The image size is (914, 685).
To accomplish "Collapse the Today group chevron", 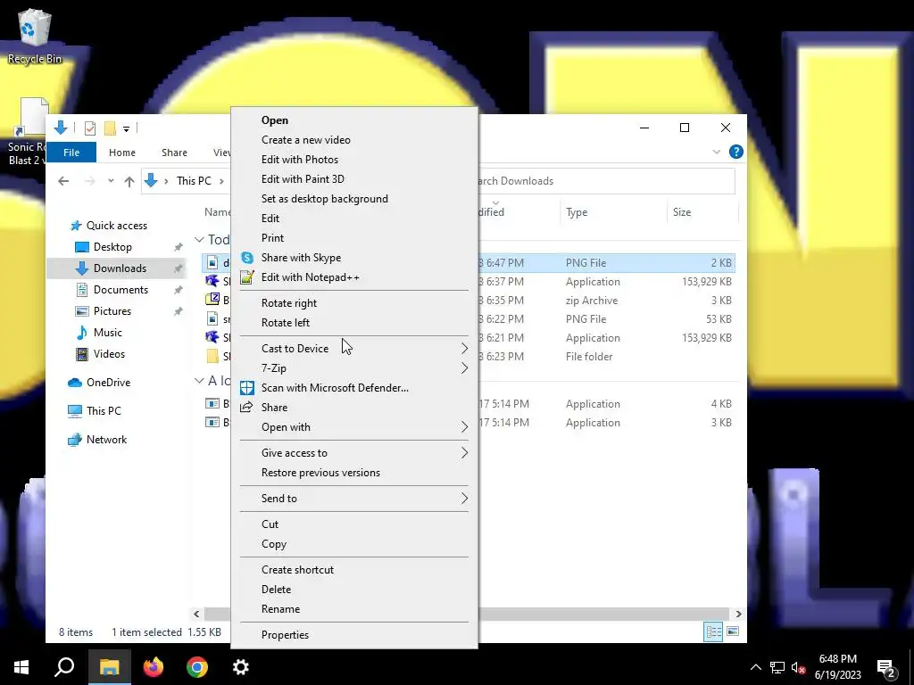I will pos(199,239).
